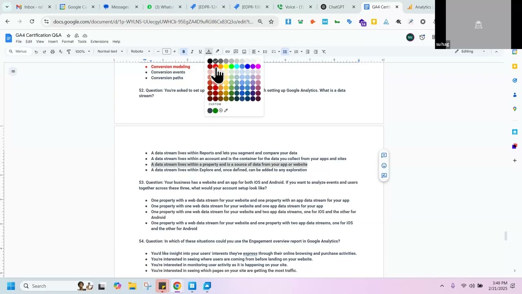Click the Google Docs home logo
Image resolution: width=522 pixels, height=294 pixels.
click(x=9, y=38)
